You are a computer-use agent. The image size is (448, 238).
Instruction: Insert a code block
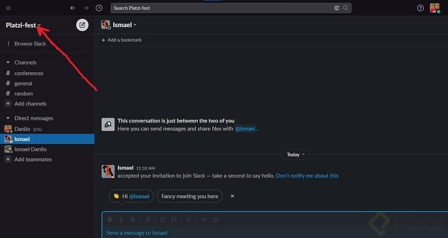pos(216,219)
